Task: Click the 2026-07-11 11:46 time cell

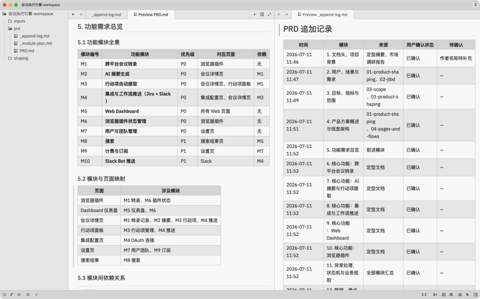Action: coord(304,58)
